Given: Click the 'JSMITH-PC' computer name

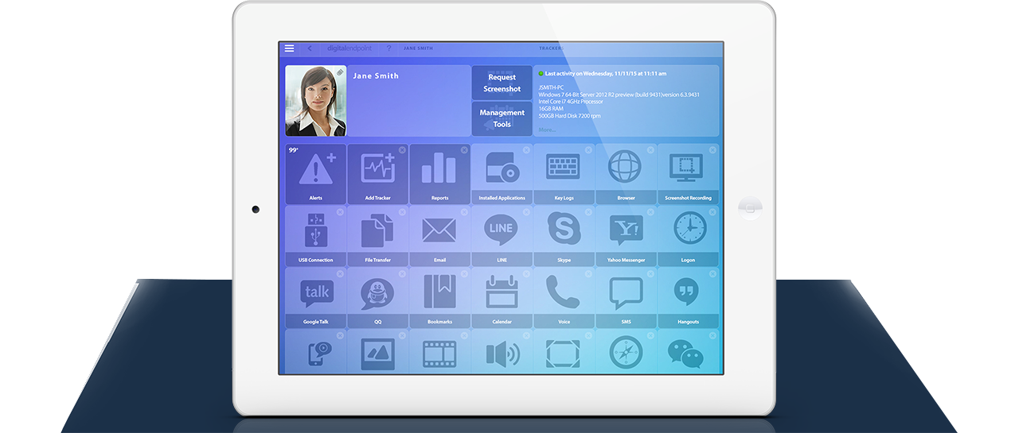Looking at the screenshot, I should point(552,87).
